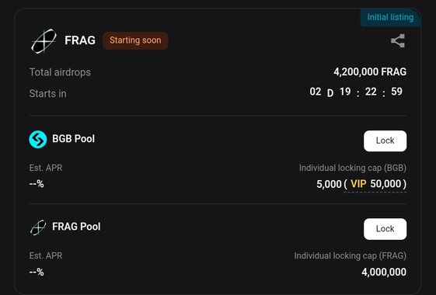
Task: Select the Initial listing tag
Action: point(390,17)
